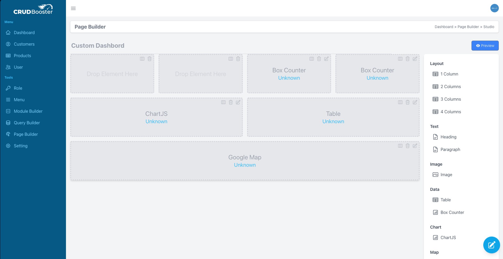Click the Dashboard breadcrumb link
The image size is (503, 259).
click(x=444, y=27)
